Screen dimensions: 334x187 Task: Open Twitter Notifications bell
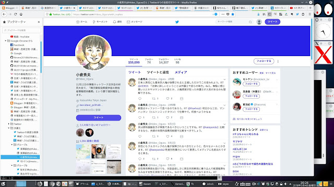point(117,22)
